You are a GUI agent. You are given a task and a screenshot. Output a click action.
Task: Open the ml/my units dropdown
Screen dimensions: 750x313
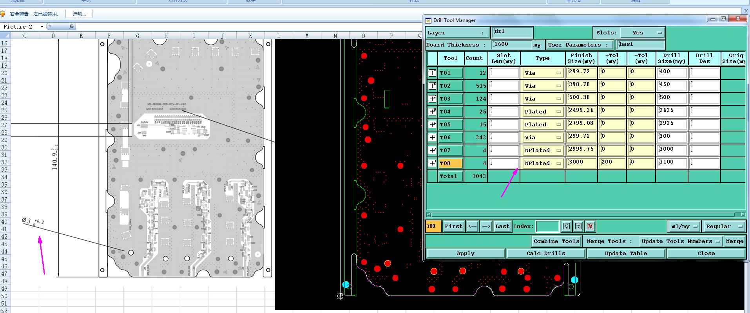[684, 226]
